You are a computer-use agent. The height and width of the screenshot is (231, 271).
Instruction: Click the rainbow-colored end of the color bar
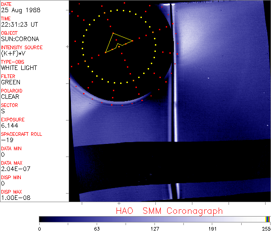tap(267, 219)
